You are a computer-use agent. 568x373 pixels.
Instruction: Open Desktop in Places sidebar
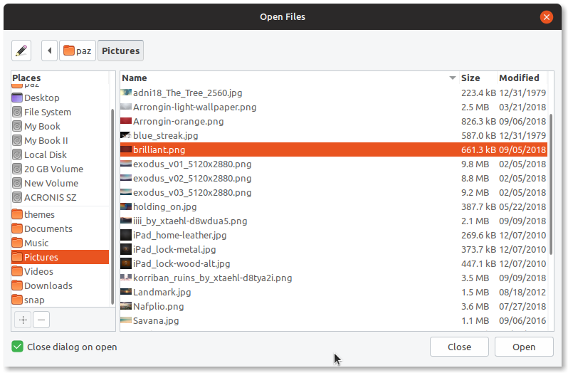pos(60,98)
